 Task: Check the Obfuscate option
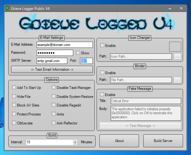coord(14,123)
